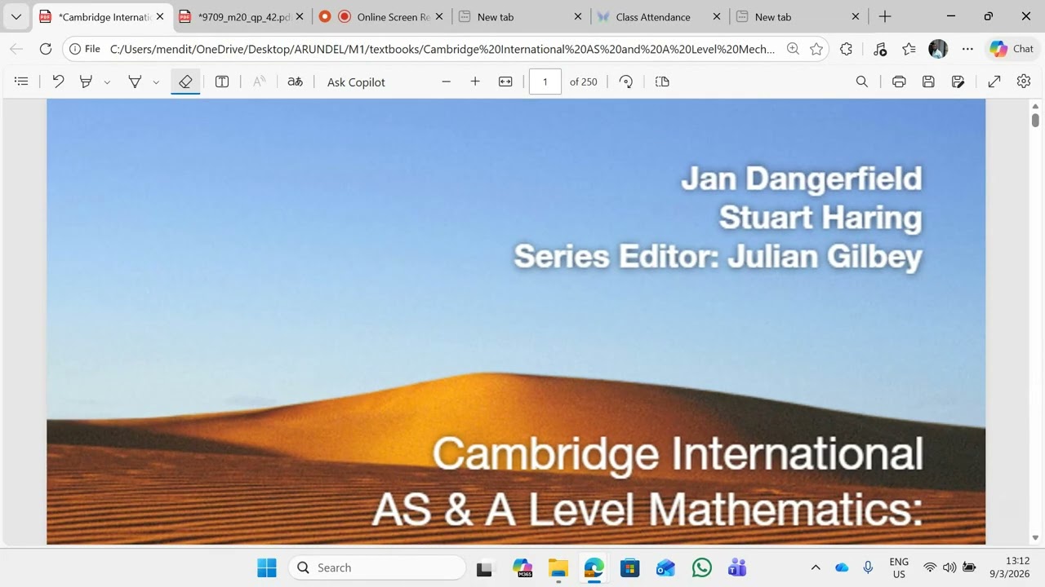The height and width of the screenshot is (587, 1045).
Task: Toggle Fit to width view
Action: tap(505, 82)
